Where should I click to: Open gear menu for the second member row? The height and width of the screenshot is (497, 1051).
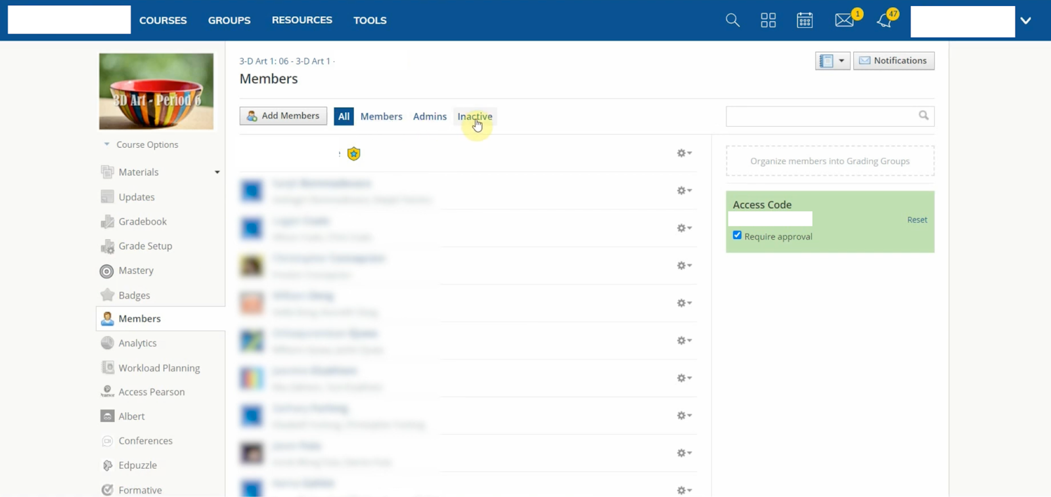click(684, 228)
